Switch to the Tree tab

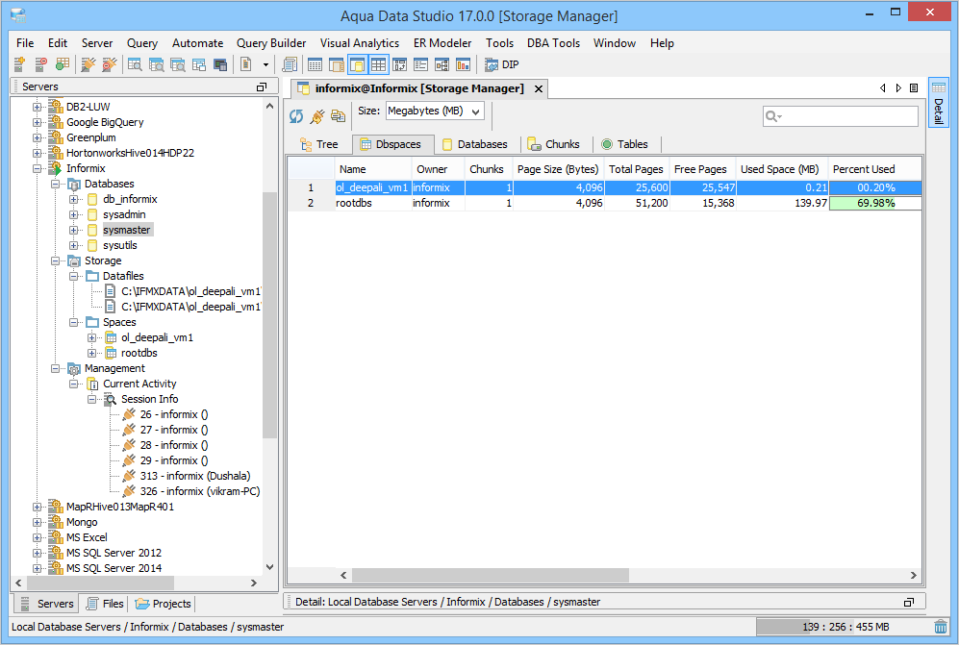[x=319, y=144]
